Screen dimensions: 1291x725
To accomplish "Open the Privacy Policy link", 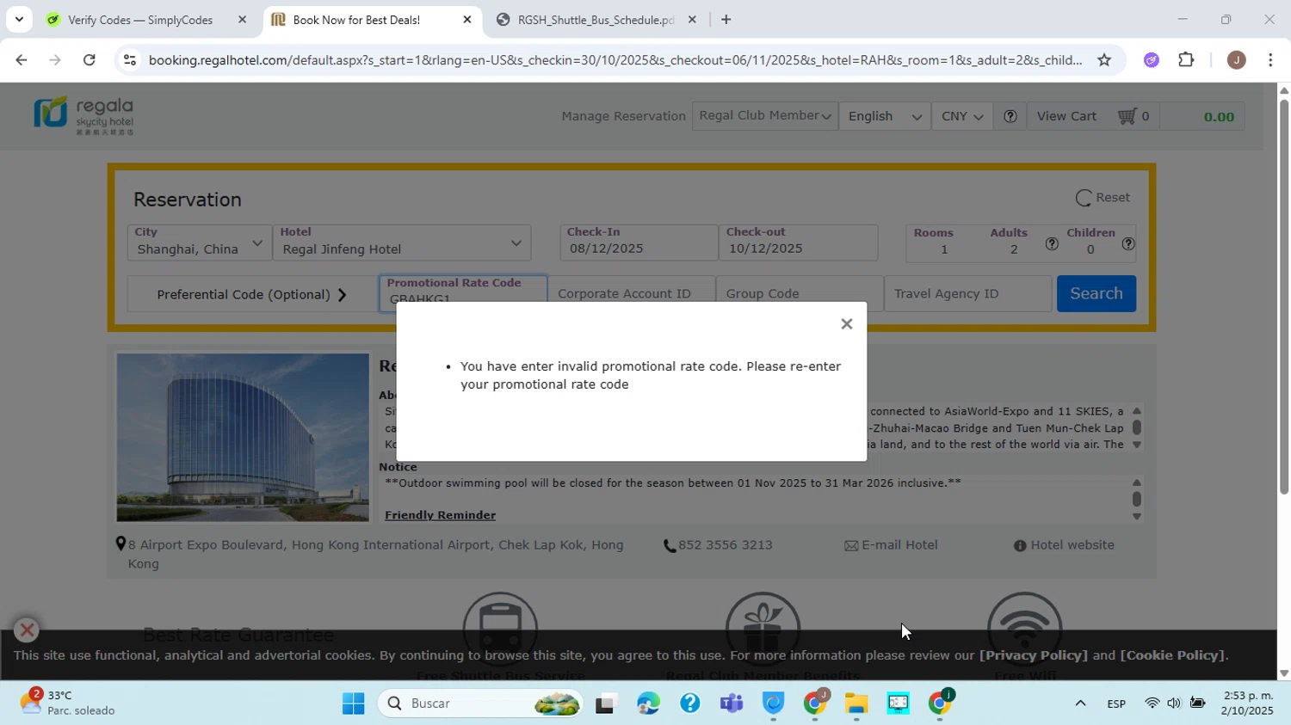I will click(1034, 655).
